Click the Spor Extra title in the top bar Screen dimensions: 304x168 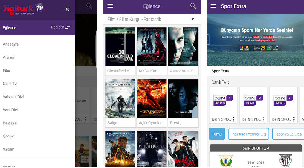233,6
